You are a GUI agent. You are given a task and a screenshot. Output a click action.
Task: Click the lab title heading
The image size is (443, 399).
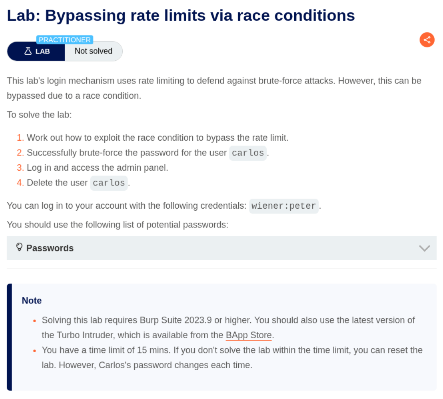(181, 16)
